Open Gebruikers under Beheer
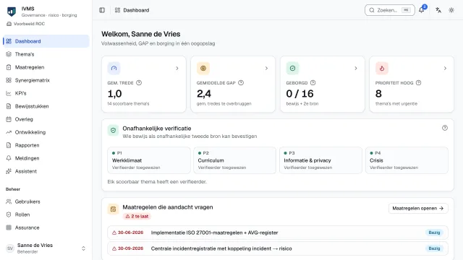The image size is (463, 260). [x=46, y=201]
